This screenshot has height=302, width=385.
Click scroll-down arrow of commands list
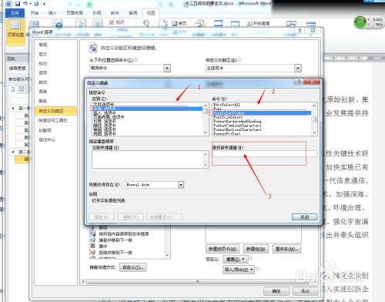pos(314,133)
